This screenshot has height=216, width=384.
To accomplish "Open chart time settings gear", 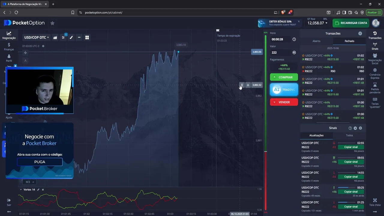I will pyautogui.click(x=43, y=46).
